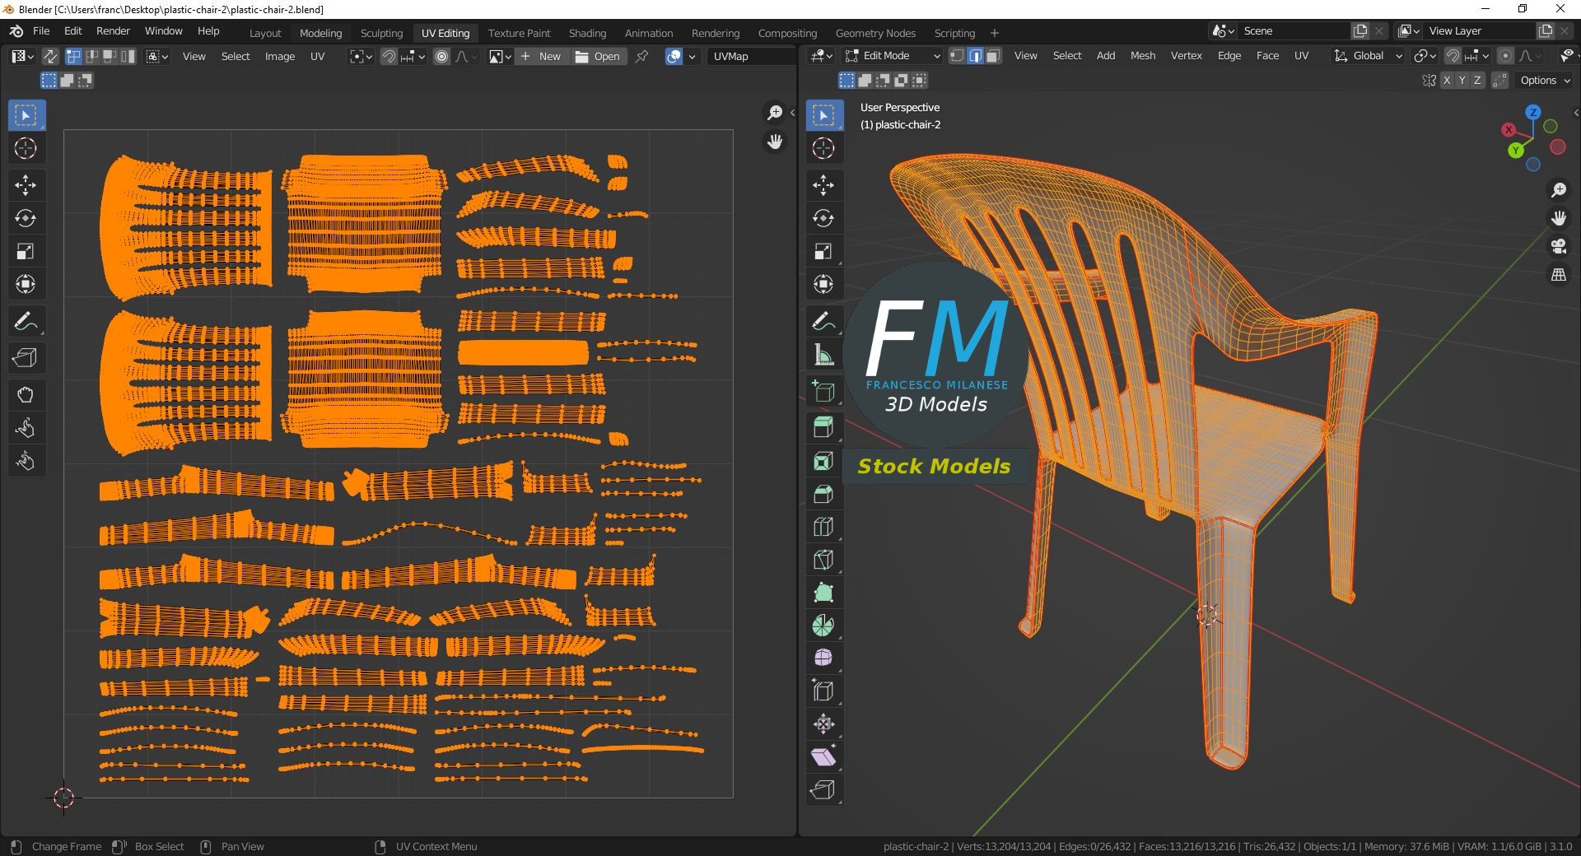Pick the Measure tool in viewport
This screenshot has width=1581, height=856.
(823, 355)
